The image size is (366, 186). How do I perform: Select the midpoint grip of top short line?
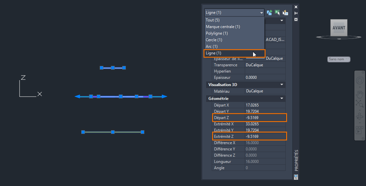(x=113, y=68)
